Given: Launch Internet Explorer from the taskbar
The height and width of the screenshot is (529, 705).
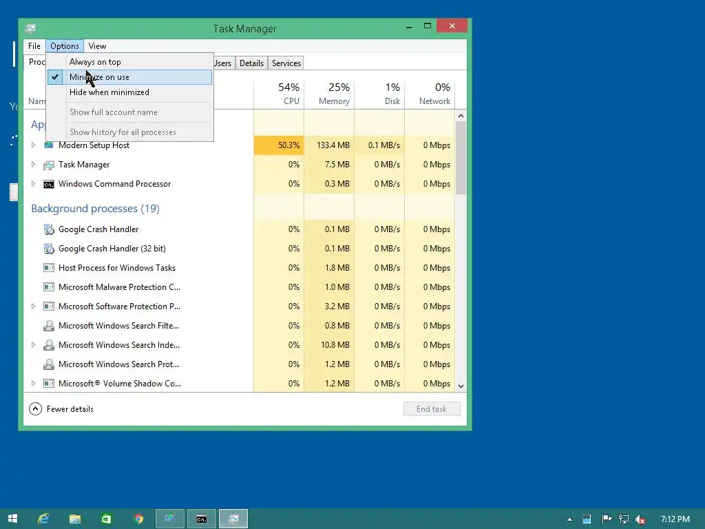Looking at the screenshot, I should click(x=43, y=519).
